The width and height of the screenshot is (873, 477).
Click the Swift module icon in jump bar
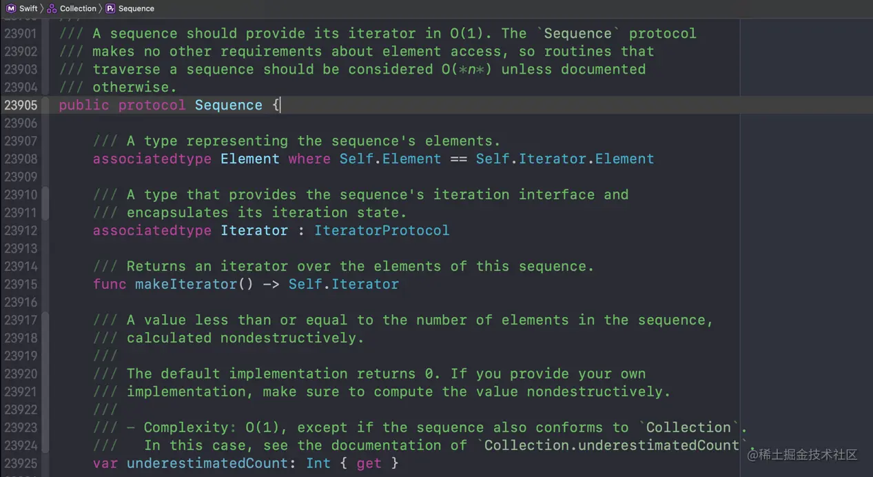pyautogui.click(x=10, y=8)
